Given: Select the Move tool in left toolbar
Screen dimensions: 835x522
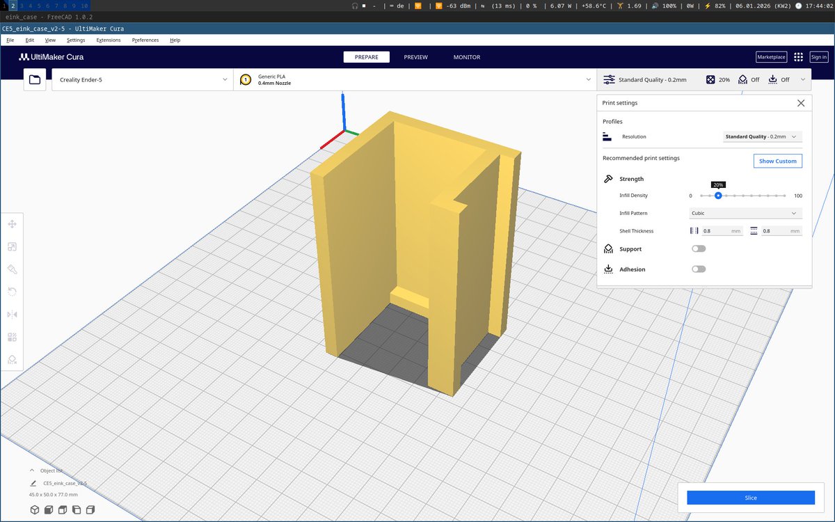Looking at the screenshot, I should [12, 224].
